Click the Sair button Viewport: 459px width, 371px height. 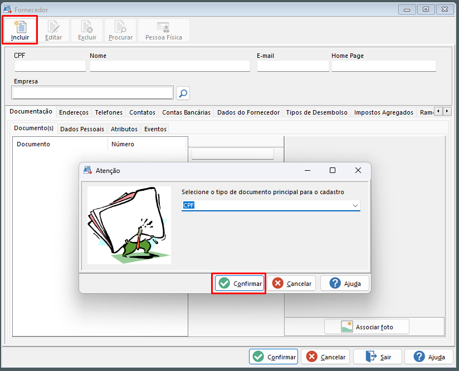[x=378, y=357]
